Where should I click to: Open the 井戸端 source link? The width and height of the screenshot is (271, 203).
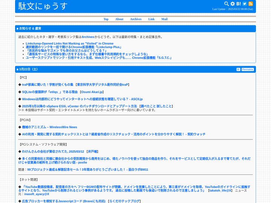(x=93, y=151)
